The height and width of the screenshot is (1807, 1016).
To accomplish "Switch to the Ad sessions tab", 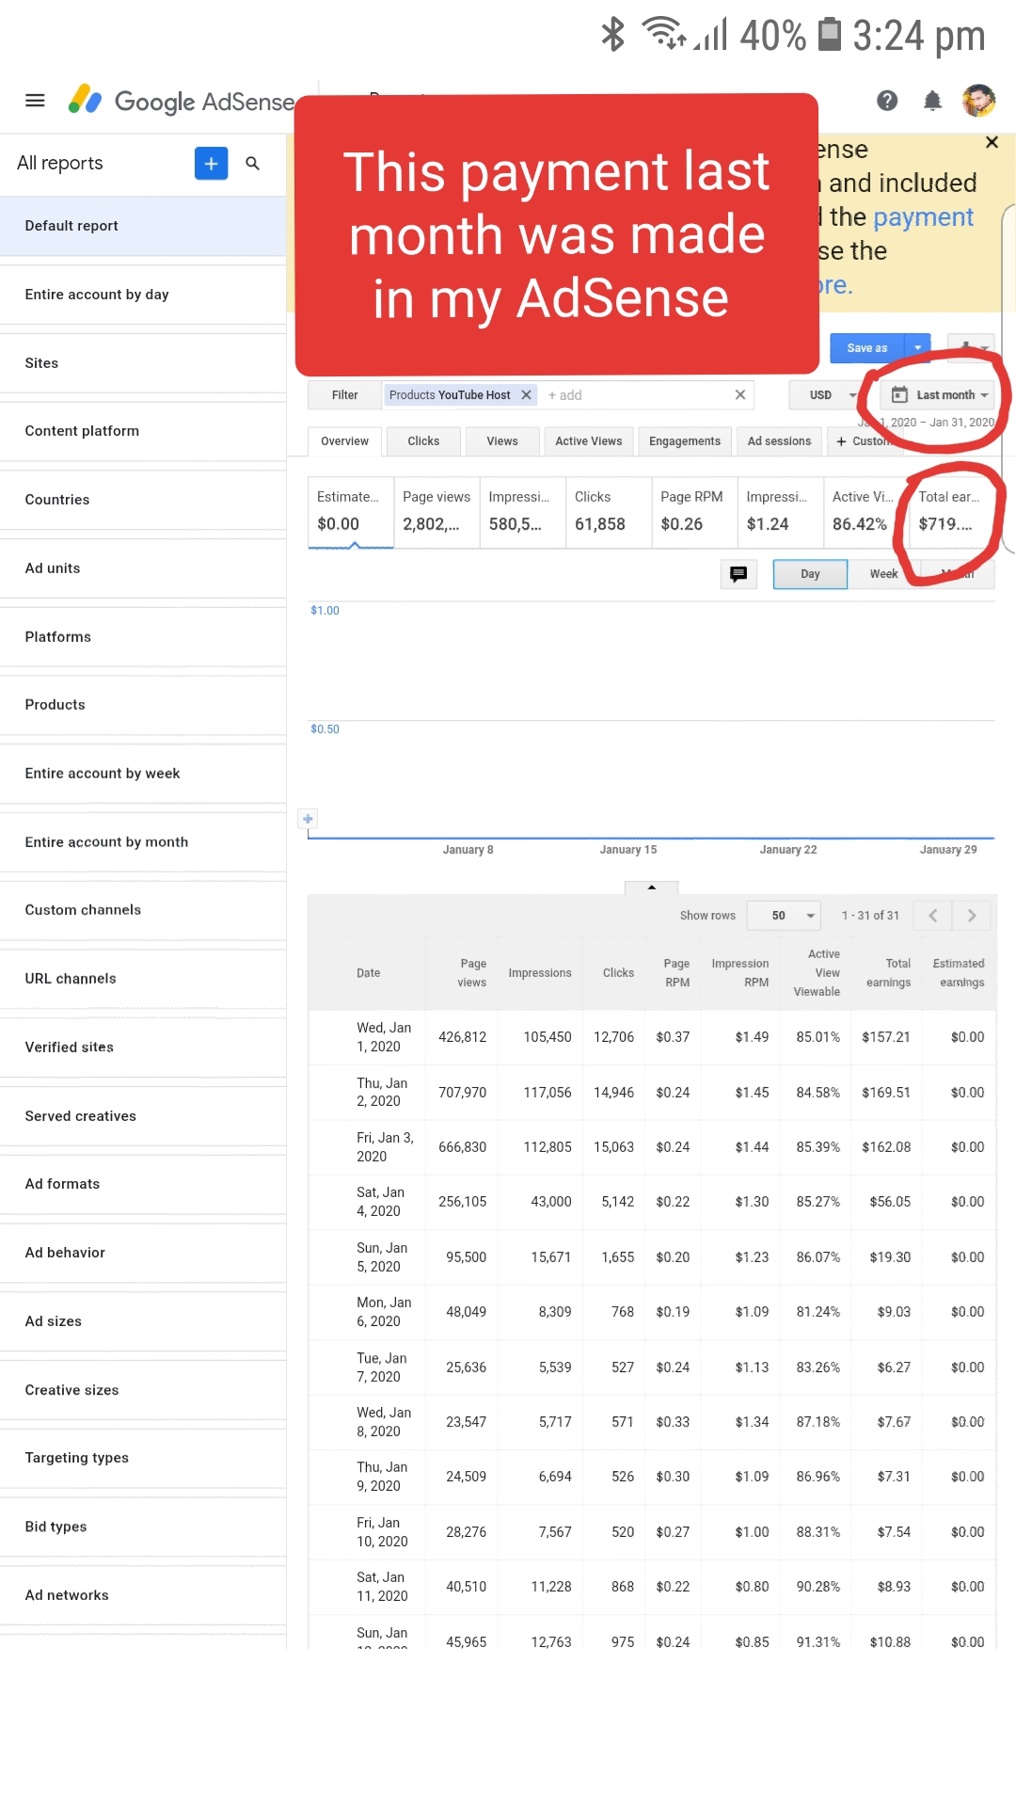I will (x=779, y=441).
